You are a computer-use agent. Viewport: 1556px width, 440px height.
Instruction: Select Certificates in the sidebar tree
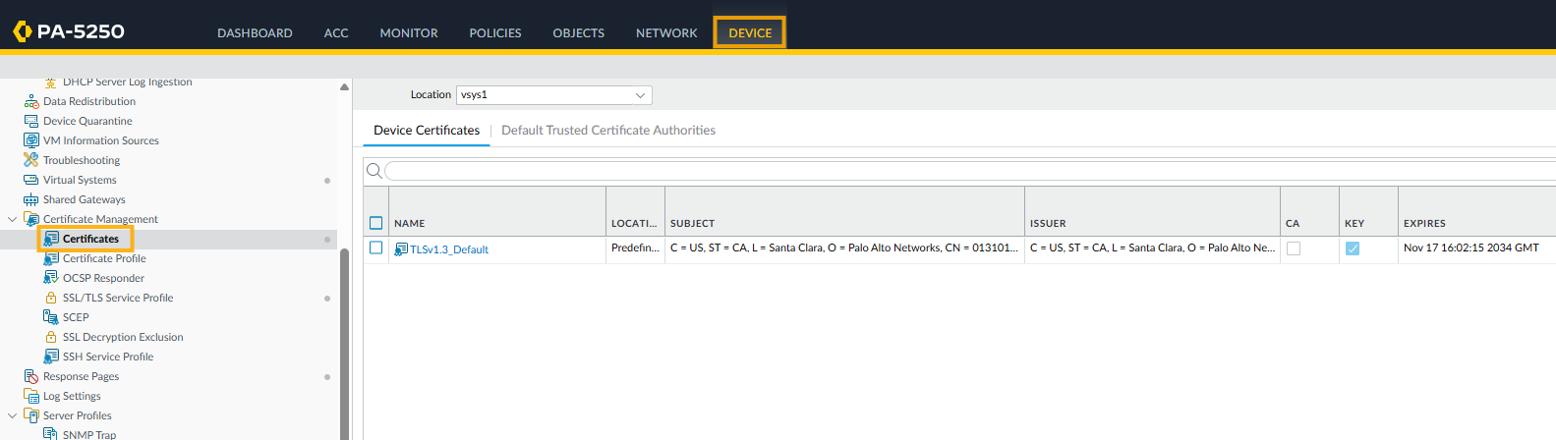[90, 239]
